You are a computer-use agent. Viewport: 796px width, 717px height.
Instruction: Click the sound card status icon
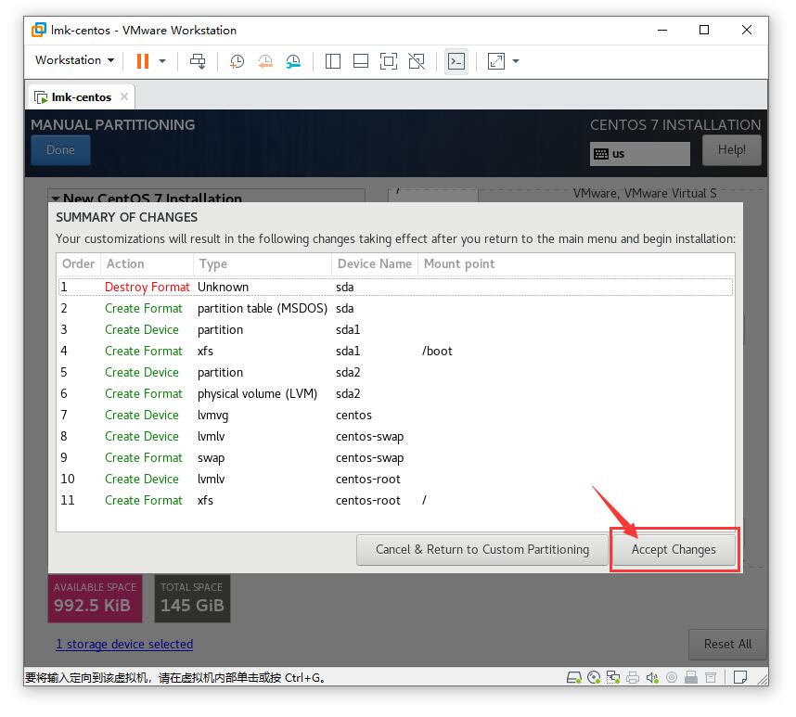click(x=652, y=677)
